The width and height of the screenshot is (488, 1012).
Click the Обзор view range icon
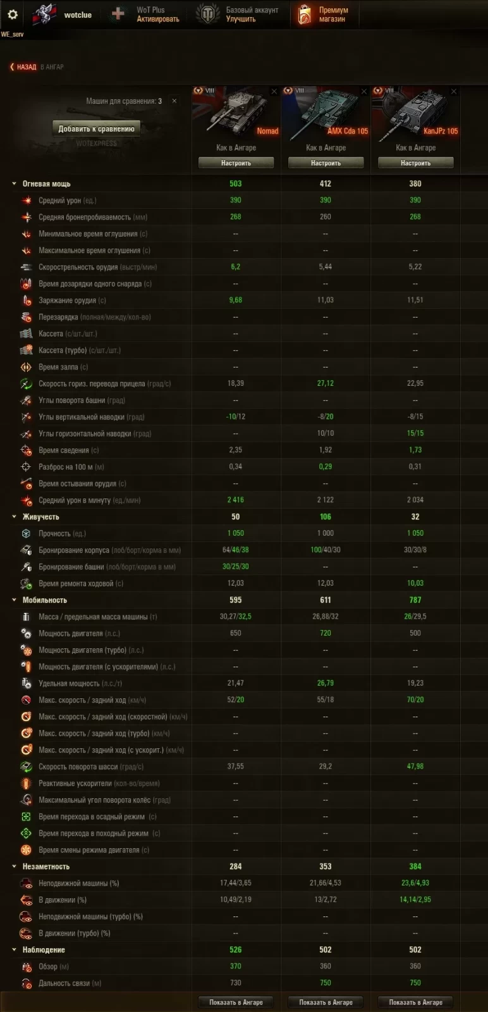click(27, 966)
